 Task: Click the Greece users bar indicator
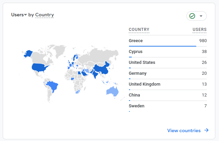click(162, 46)
